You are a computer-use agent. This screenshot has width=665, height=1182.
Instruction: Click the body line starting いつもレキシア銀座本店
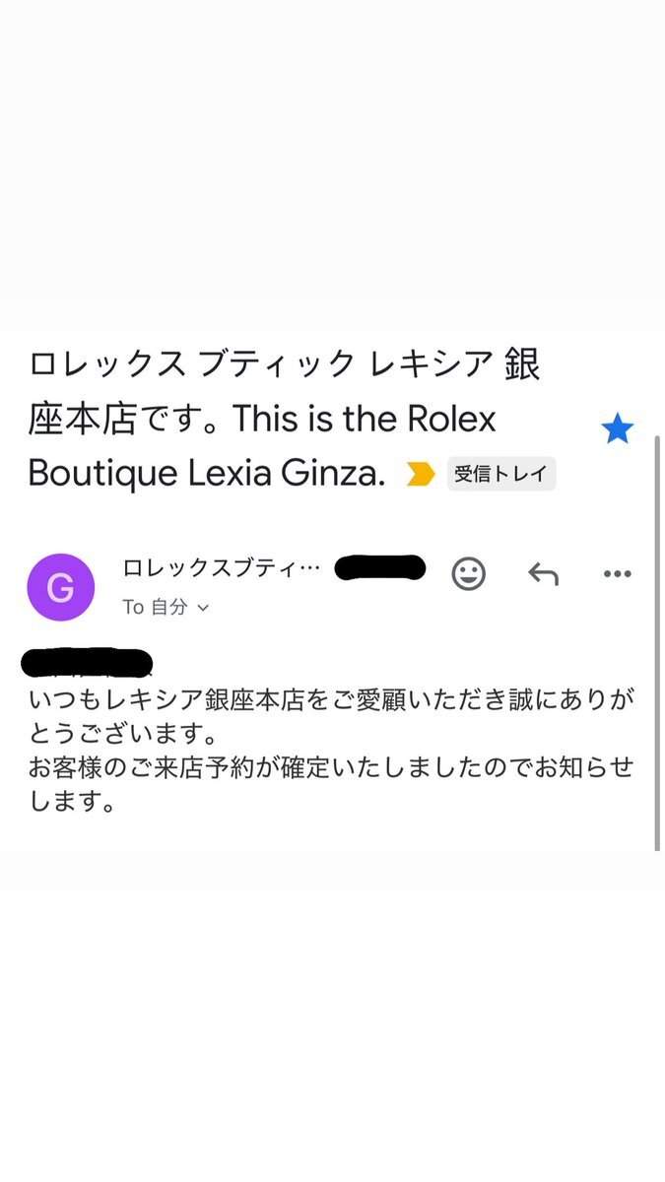pos(331,701)
